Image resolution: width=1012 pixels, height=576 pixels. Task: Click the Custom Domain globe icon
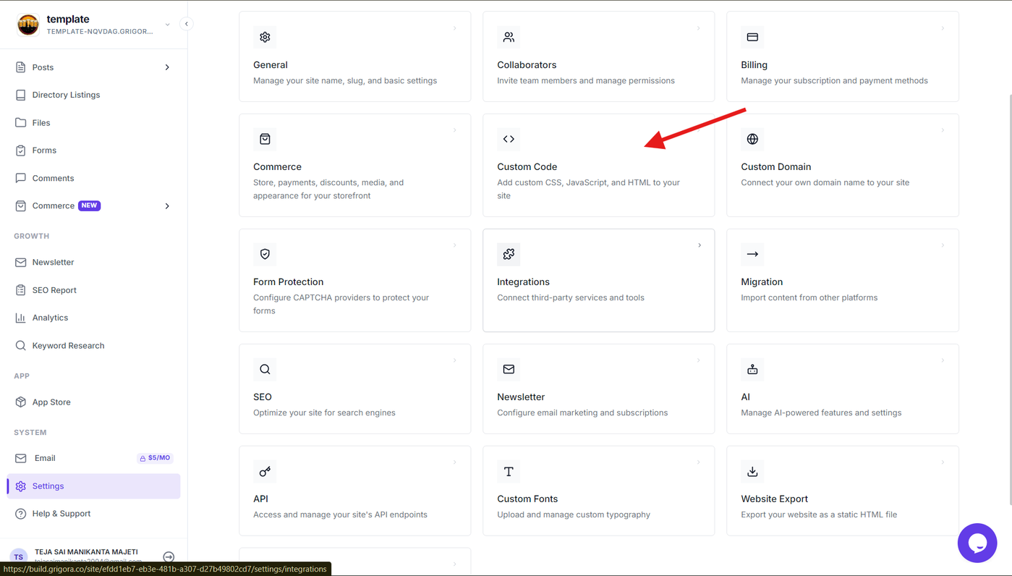coord(752,139)
